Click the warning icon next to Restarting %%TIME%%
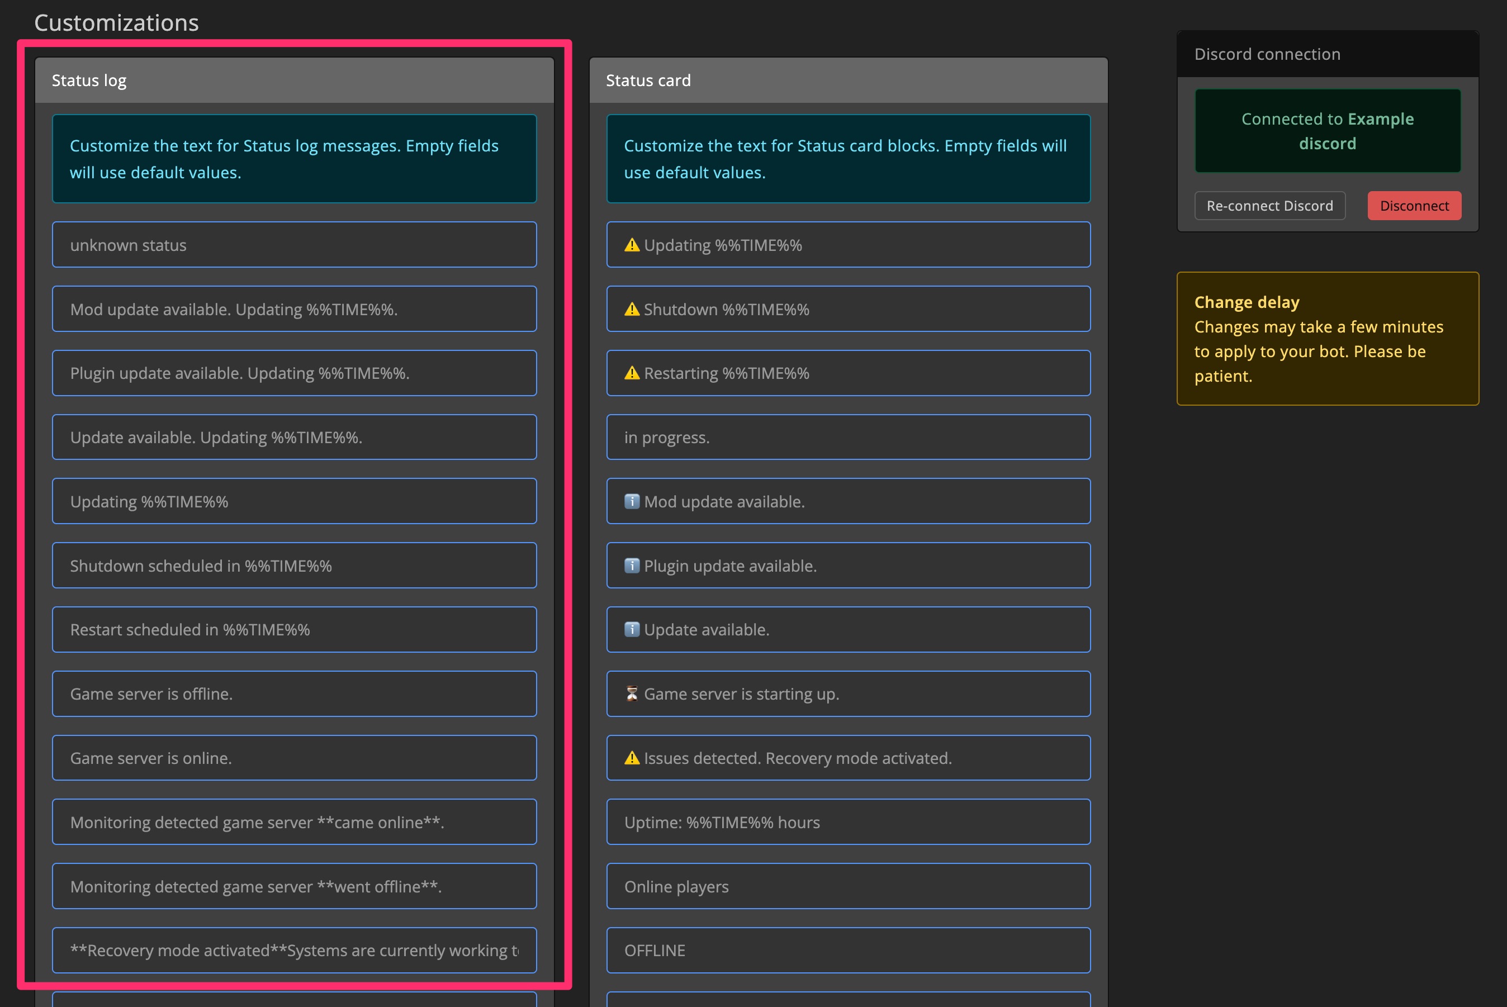Screen dimensions: 1507x1007 [x=633, y=373]
